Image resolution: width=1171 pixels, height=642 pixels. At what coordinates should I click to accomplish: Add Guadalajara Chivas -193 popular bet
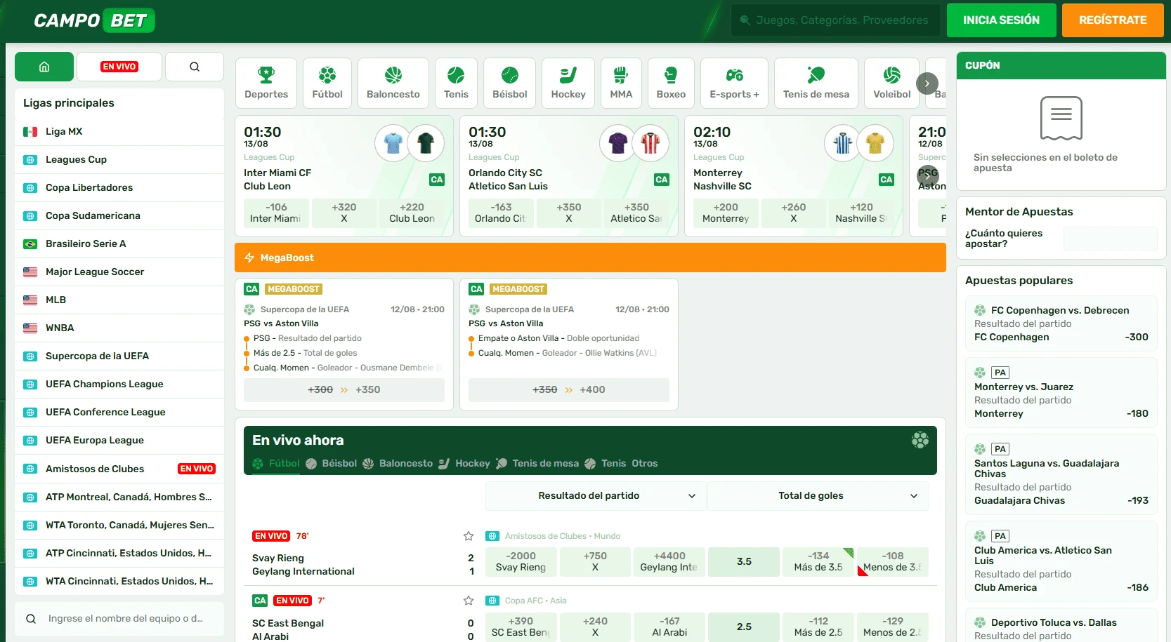click(1061, 474)
